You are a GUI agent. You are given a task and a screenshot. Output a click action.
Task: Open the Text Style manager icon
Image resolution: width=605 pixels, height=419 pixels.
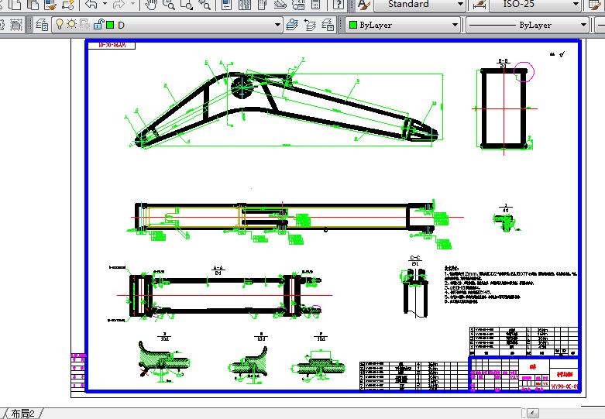click(x=364, y=5)
